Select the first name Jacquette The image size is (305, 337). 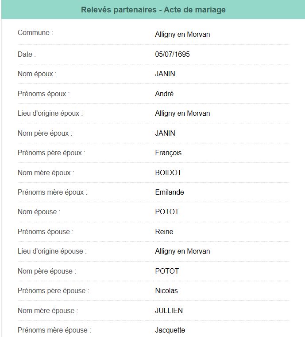[170, 330]
